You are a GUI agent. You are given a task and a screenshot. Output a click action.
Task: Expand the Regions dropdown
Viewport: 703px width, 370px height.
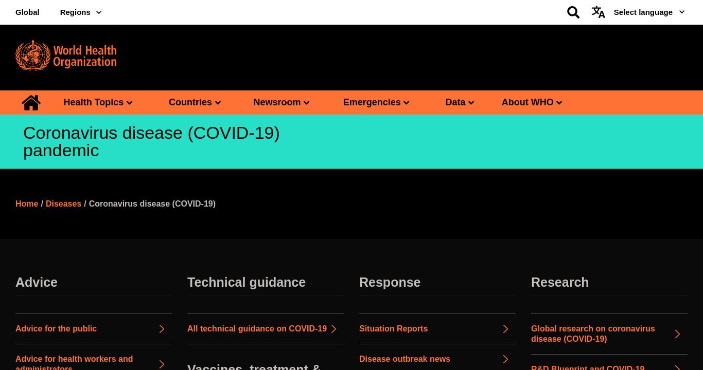[81, 12]
